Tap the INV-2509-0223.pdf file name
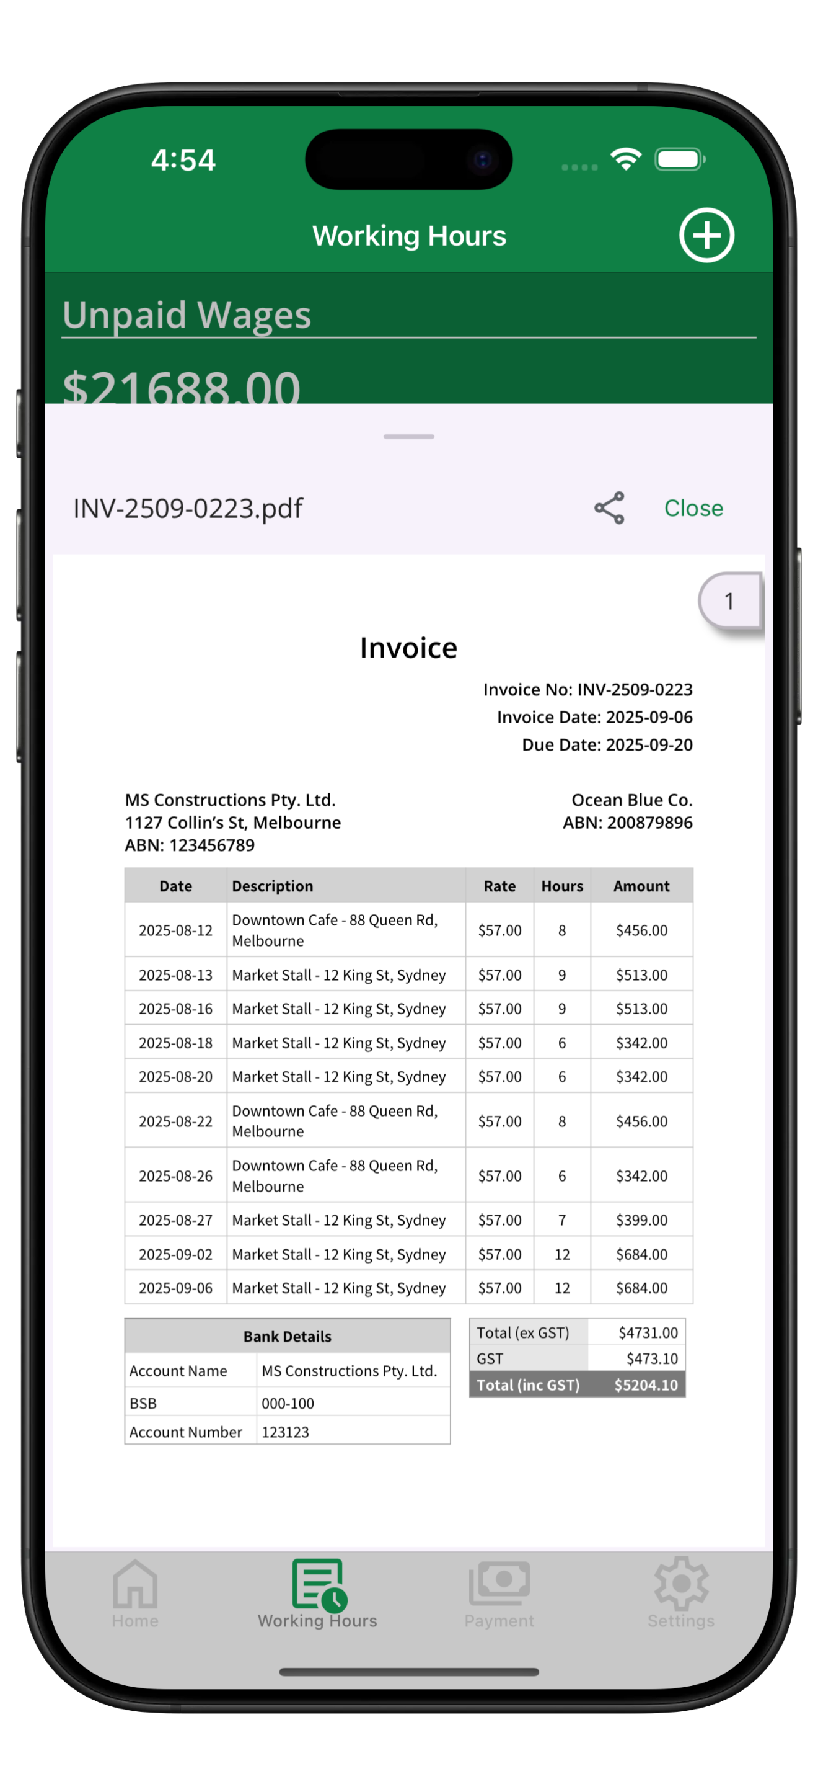 tap(188, 509)
